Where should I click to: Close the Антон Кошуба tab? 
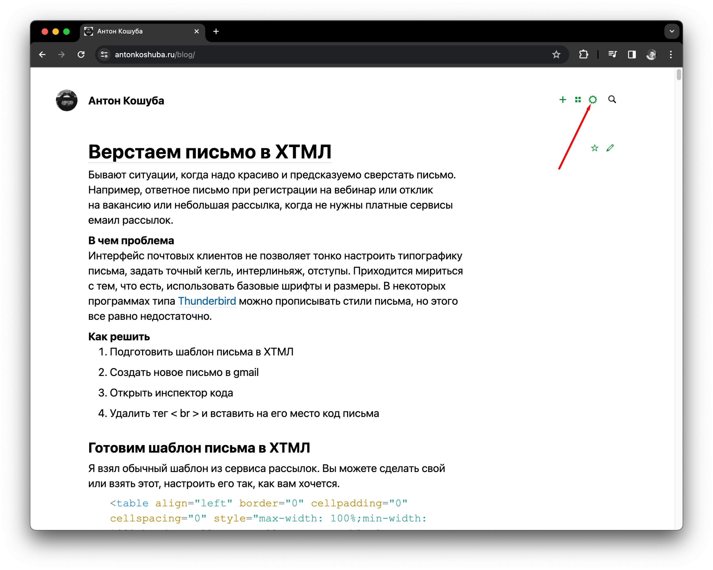click(196, 31)
